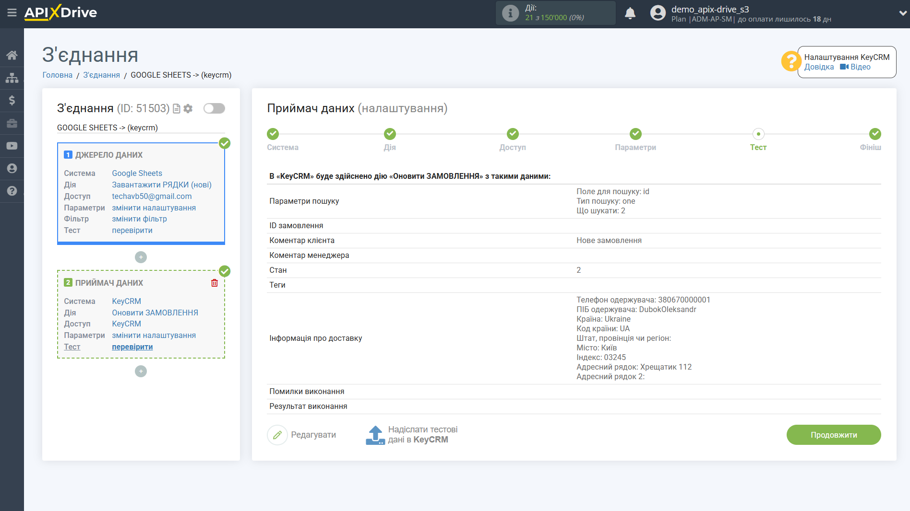The width and height of the screenshot is (910, 511).
Task: Open the billing dollar sidebar icon
Action: pos(12,100)
